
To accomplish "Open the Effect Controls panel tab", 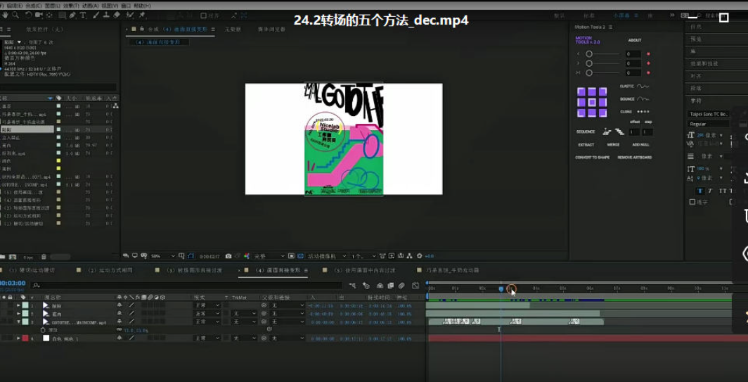I will (44, 29).
